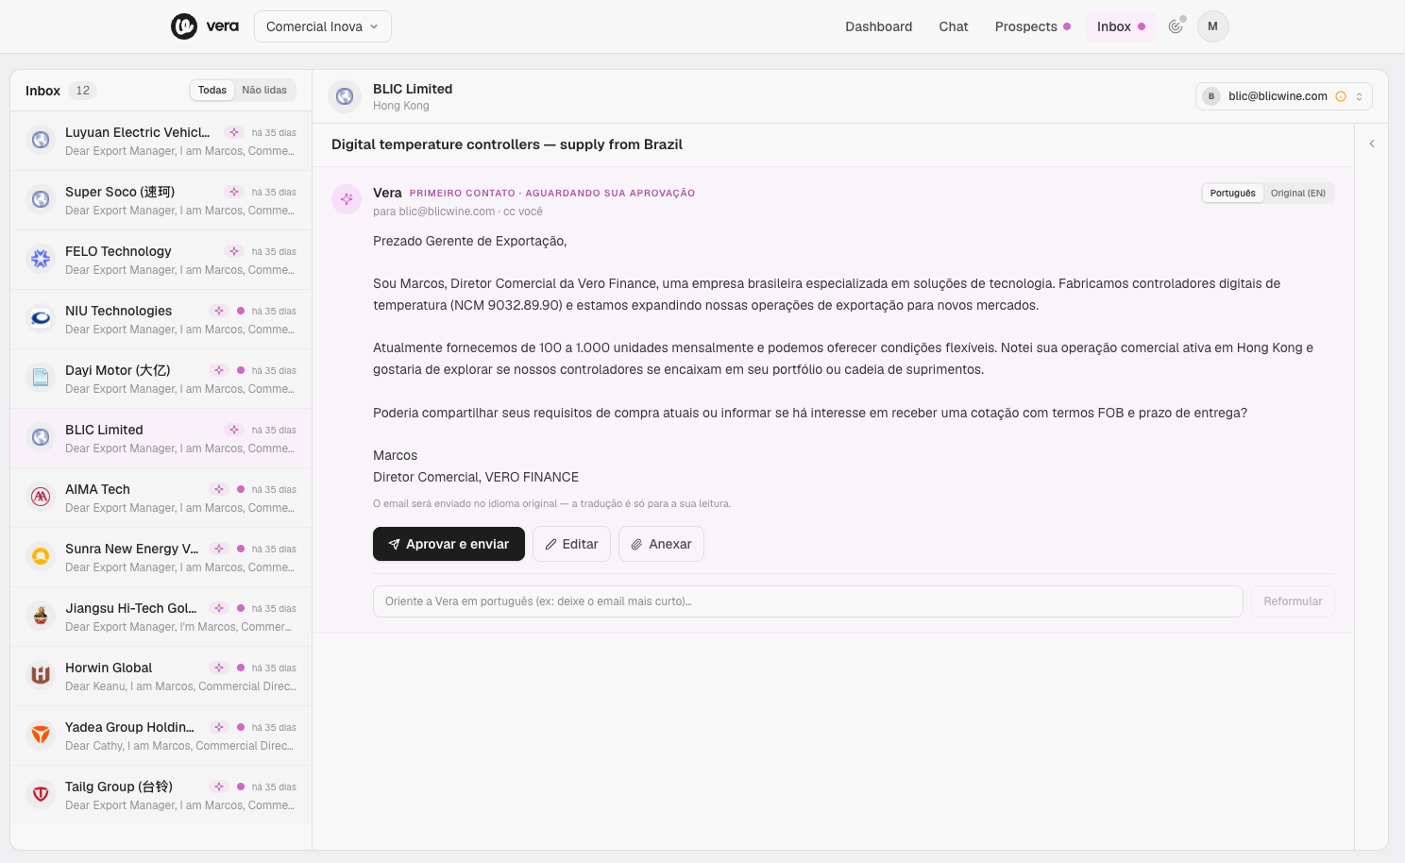Click Dayi Motor document avatar

pyautogui.click(x=41, y=378)
